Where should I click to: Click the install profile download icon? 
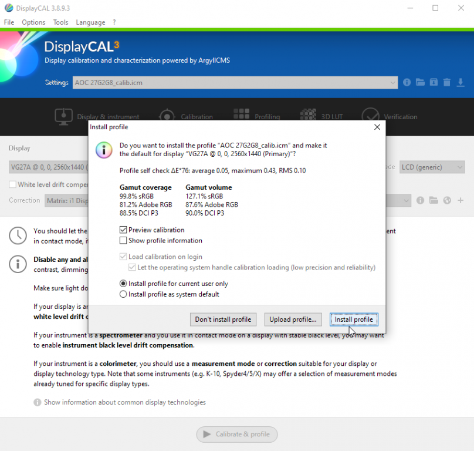coord(461,82)
